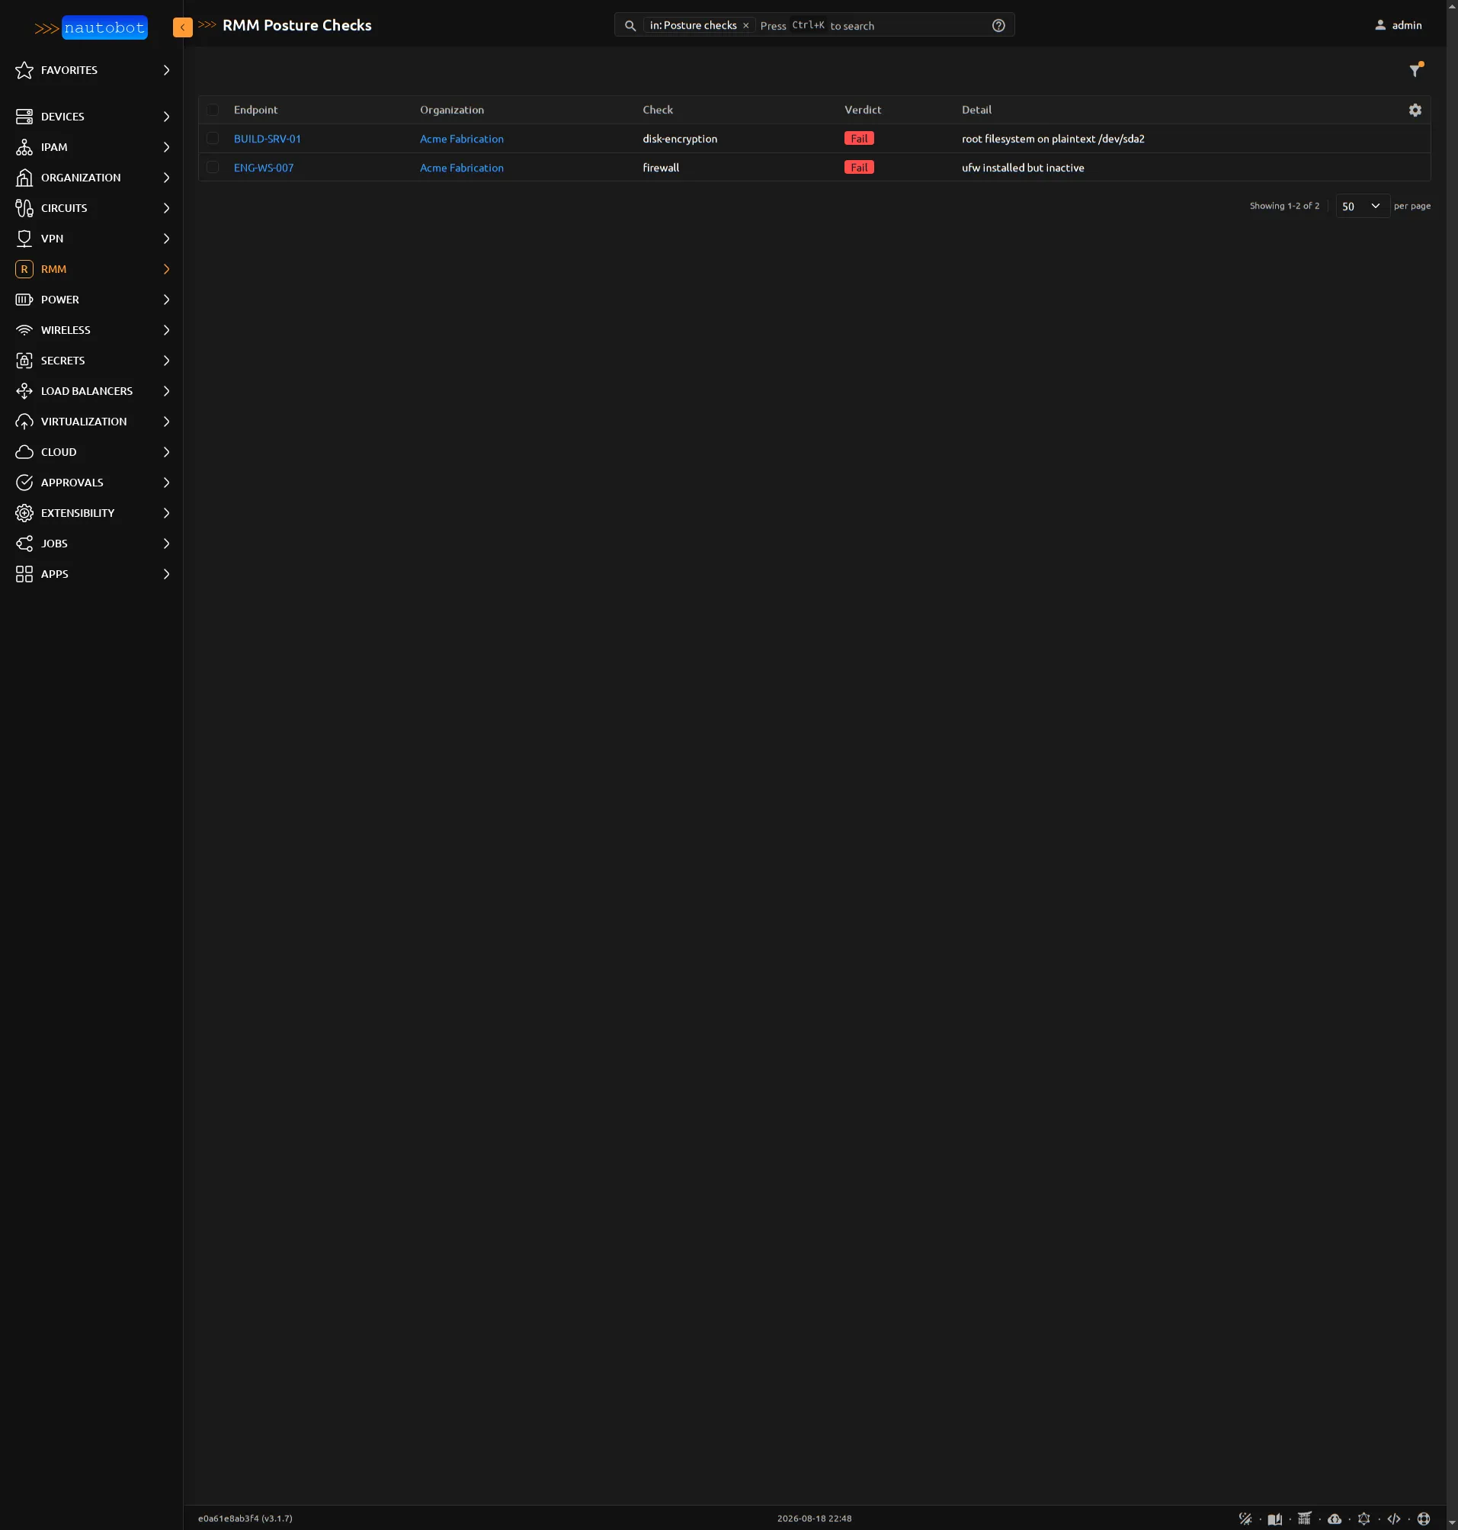Click the nautobot logo
1458x1530 pixels.
click(91, 28)
